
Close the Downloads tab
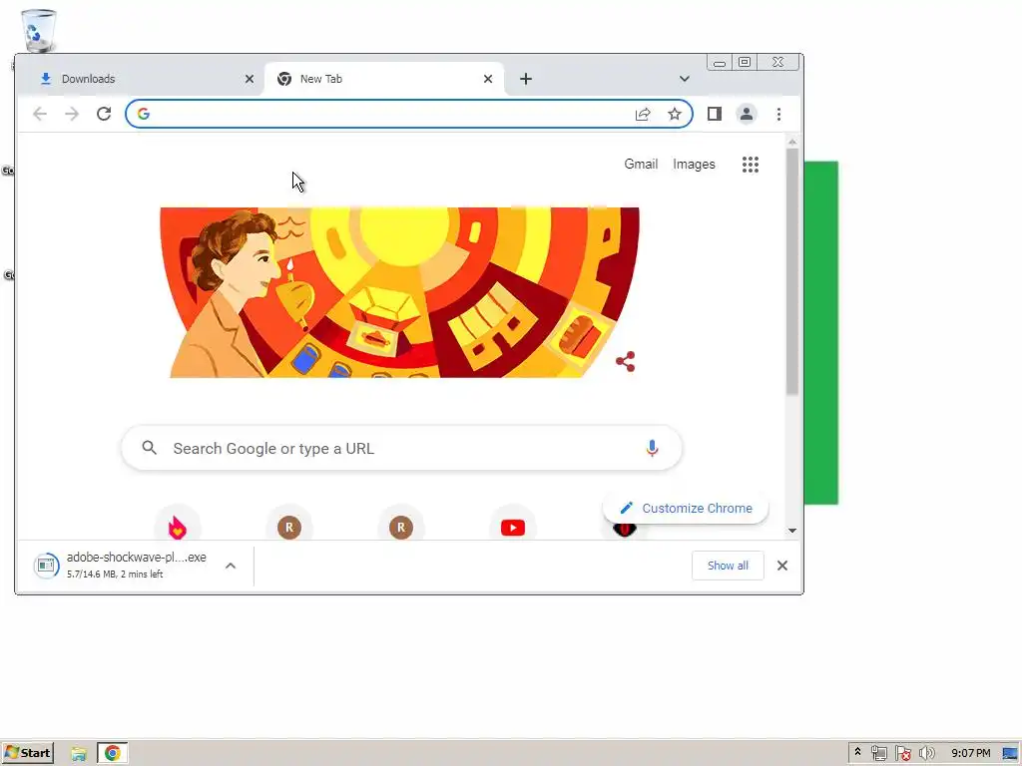pyautogui.click(x=249, y=79)
